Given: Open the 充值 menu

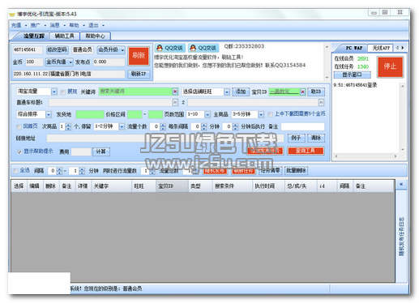Looking at the screenshot, I should tap(16, 25).
